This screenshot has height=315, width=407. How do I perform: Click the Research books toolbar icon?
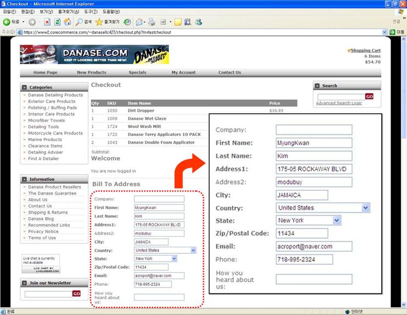188,22
